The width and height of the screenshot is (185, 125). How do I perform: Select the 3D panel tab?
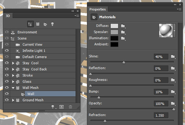click(8, 16)
